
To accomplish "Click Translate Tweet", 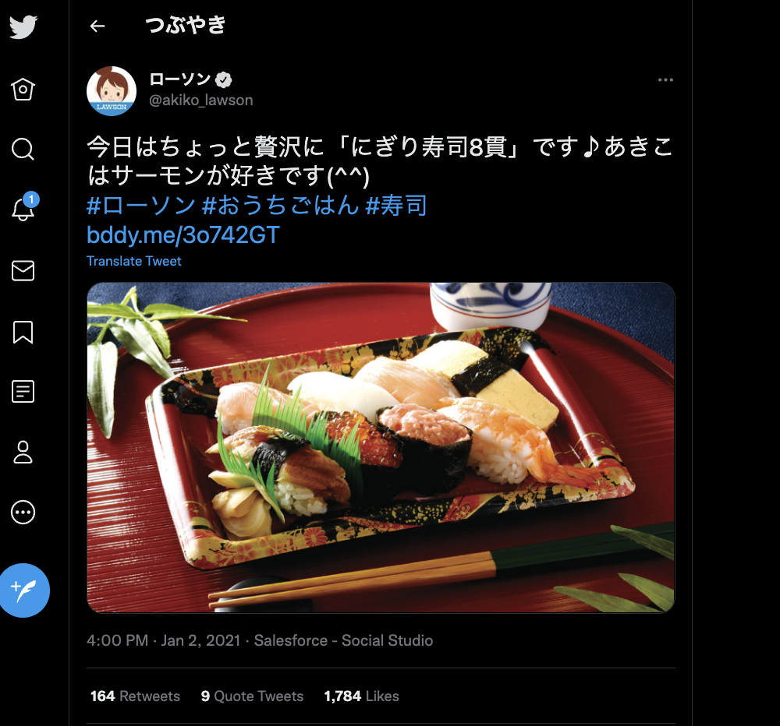I will pos(134,262).
